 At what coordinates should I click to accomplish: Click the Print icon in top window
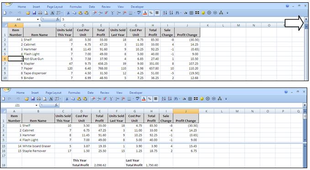(x=40, y=13)
